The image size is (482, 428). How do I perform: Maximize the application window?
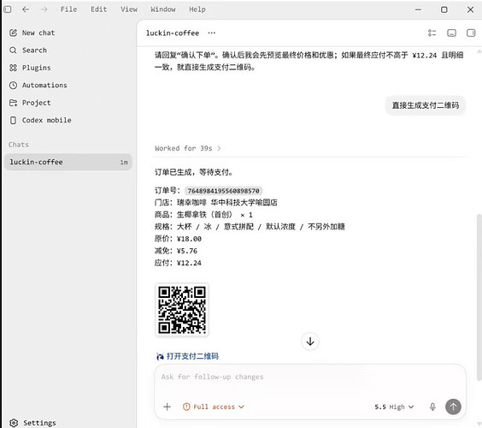444,9
